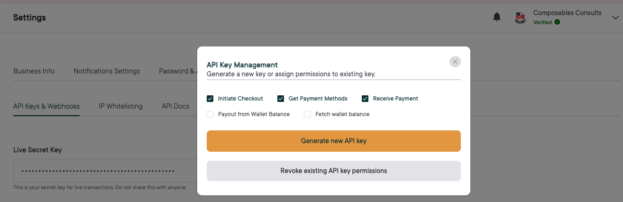Expand the account dropdown chevron
This screenshot has height=202, width=623.
tap(615, 18)
